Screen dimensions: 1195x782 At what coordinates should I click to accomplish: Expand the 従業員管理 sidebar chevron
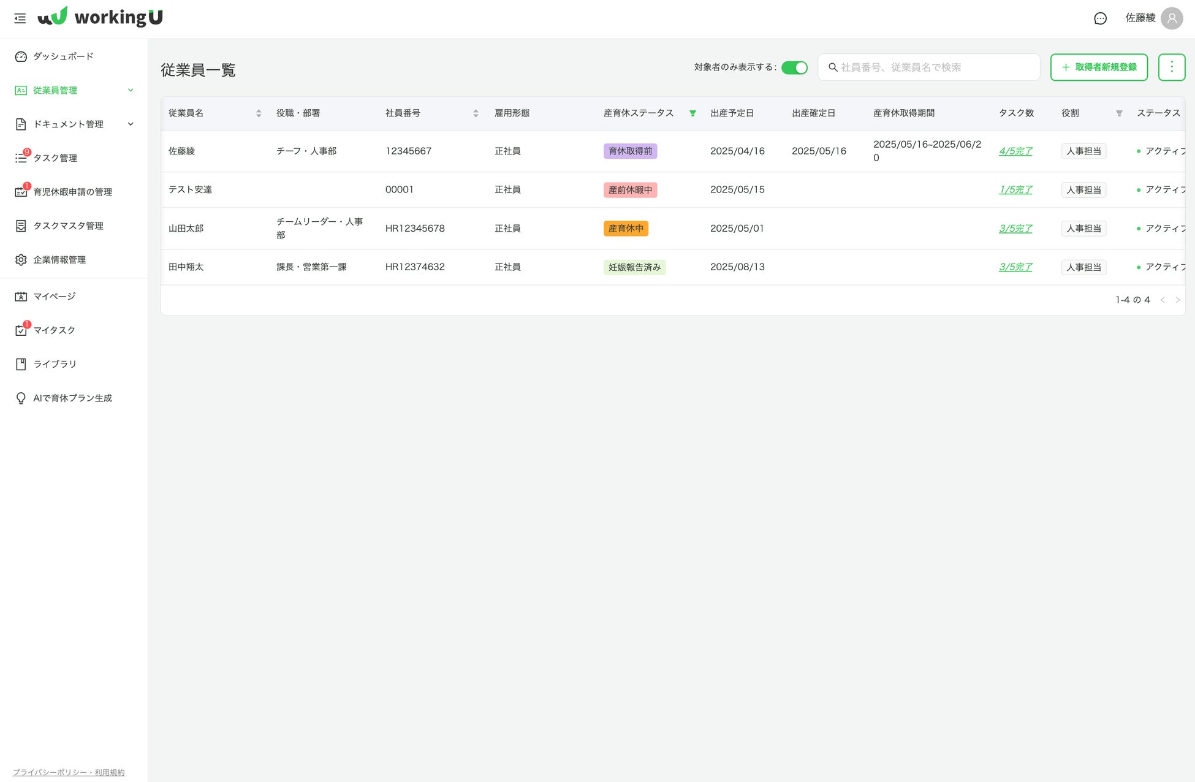click(131, 91)
